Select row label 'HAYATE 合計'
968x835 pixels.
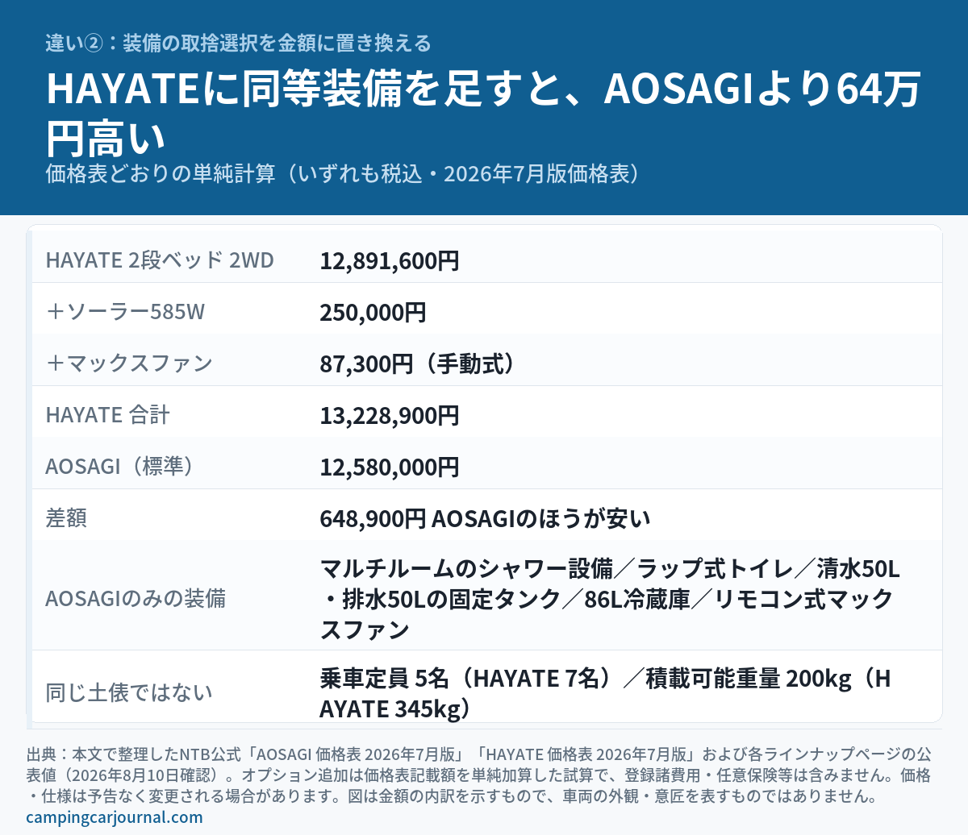click(x=108, y=415)
